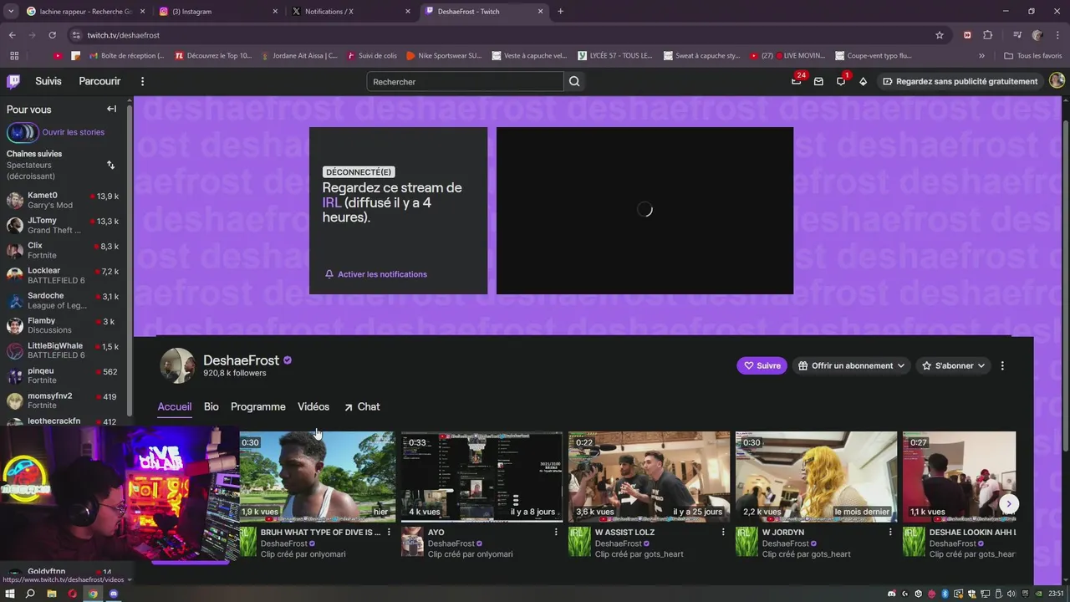The image size is (1070, 602).
Task: Open LittleBigWhale channel in sidebar
Action: point(64,350)
